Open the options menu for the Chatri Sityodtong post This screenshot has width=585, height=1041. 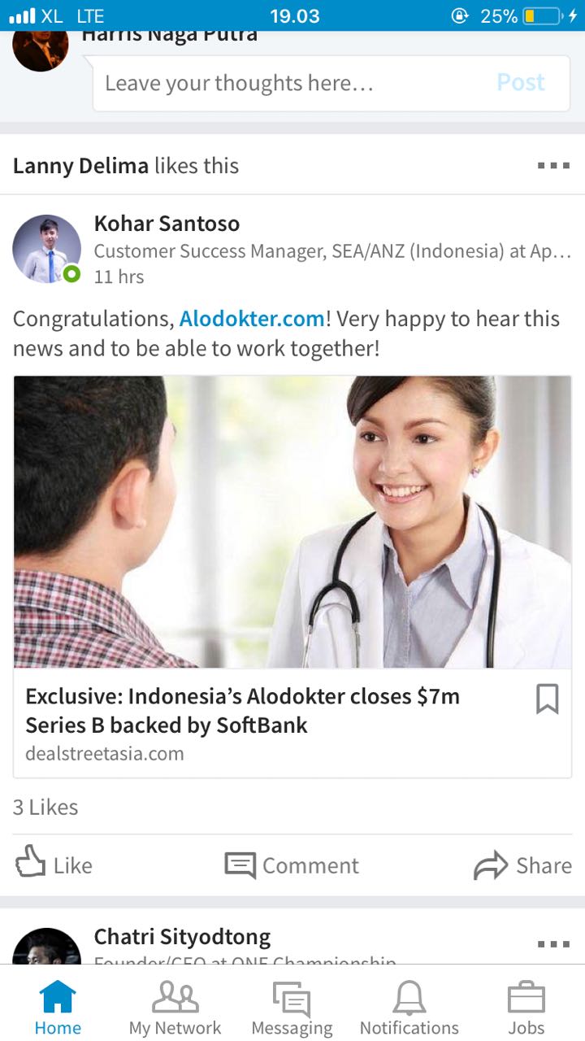click(x=553, y=944)
